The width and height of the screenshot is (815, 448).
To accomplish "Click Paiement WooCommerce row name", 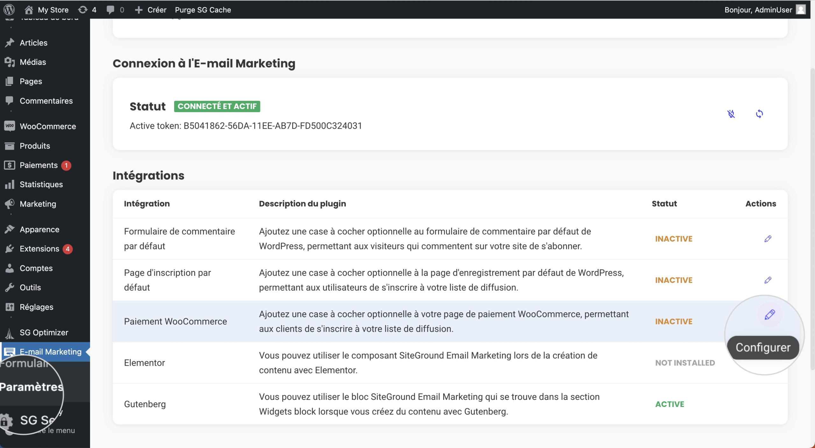I will pos(175,321).
